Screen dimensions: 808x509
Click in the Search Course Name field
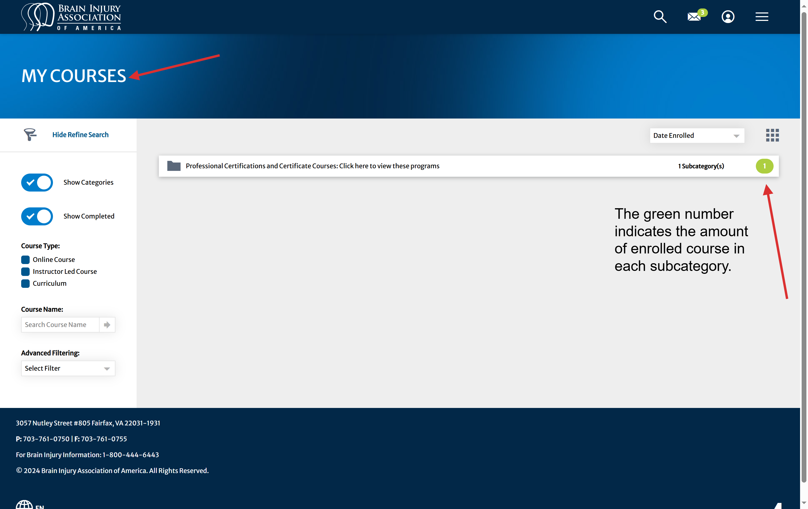(x=60, y=325)
